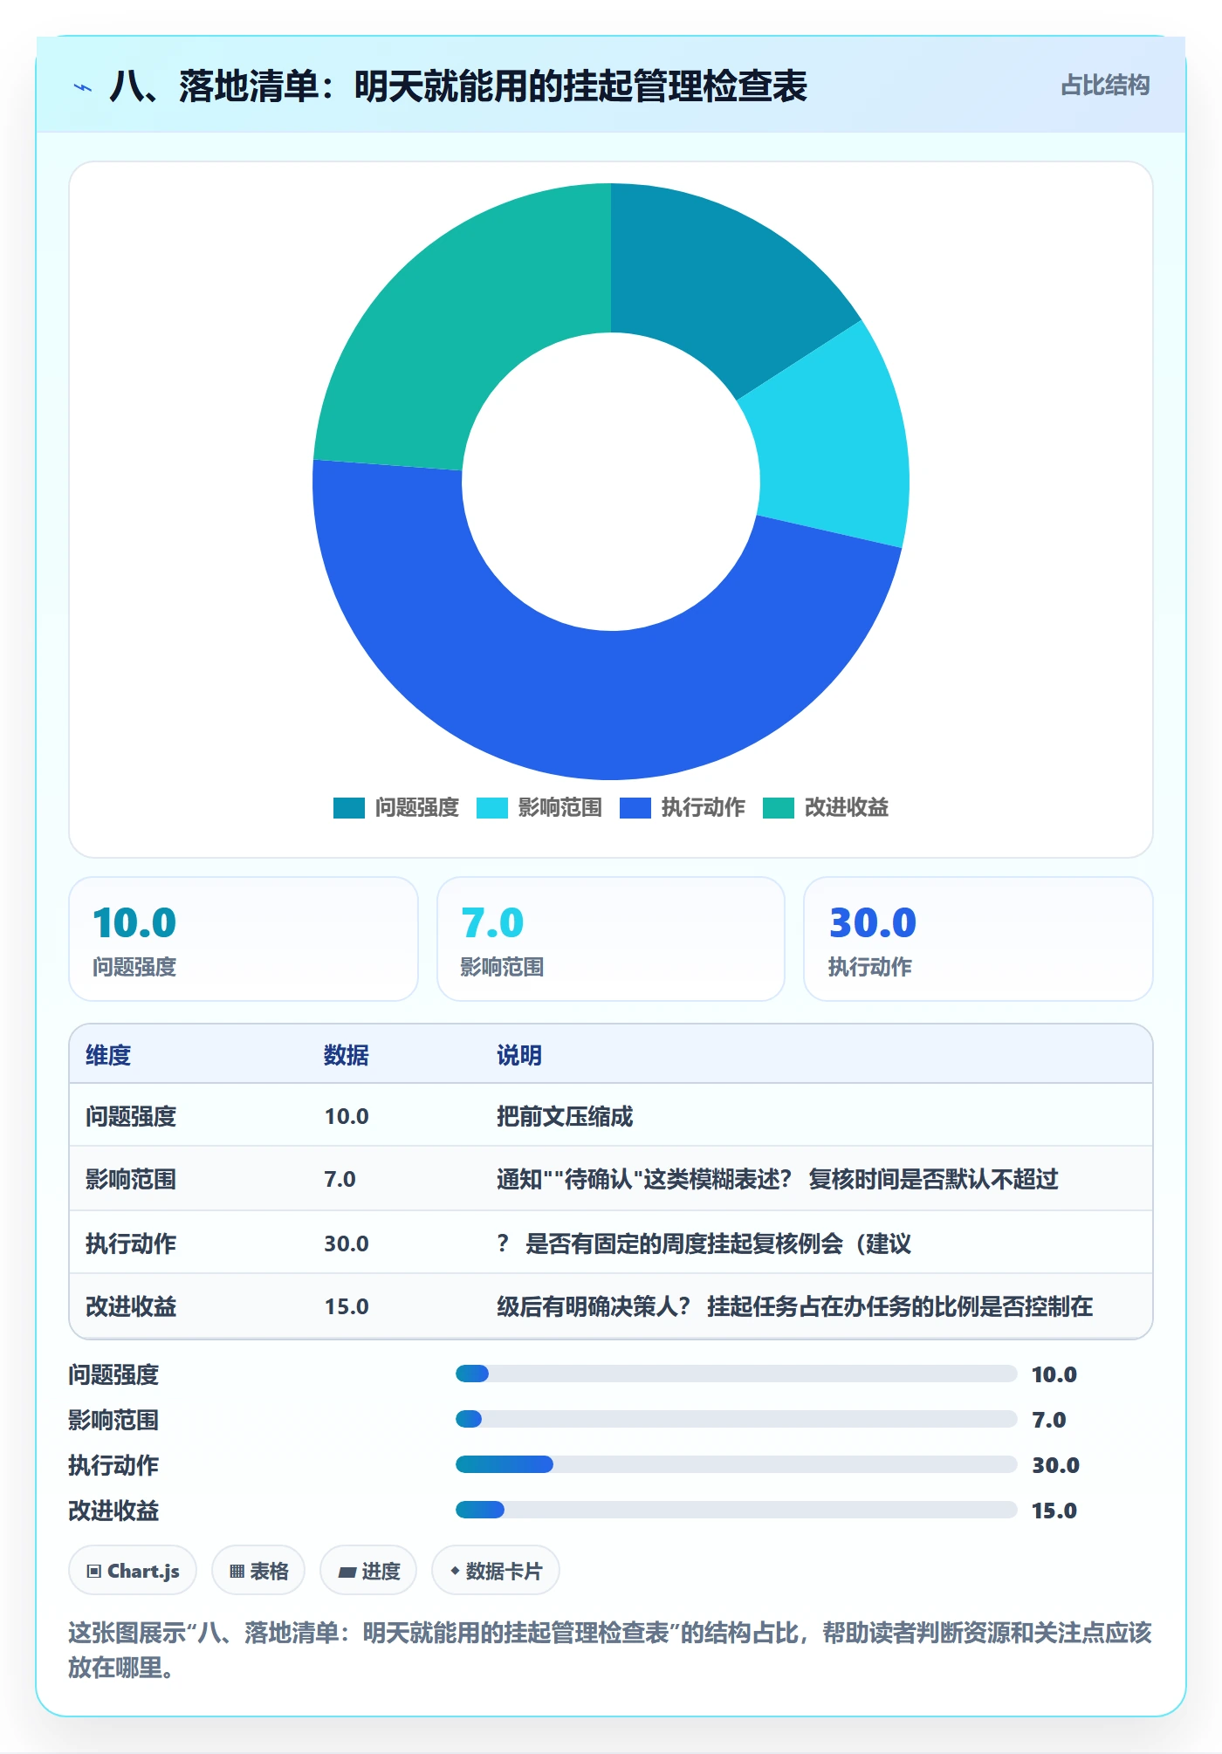Click the Chart.js tag chip

click(133, 1571)
